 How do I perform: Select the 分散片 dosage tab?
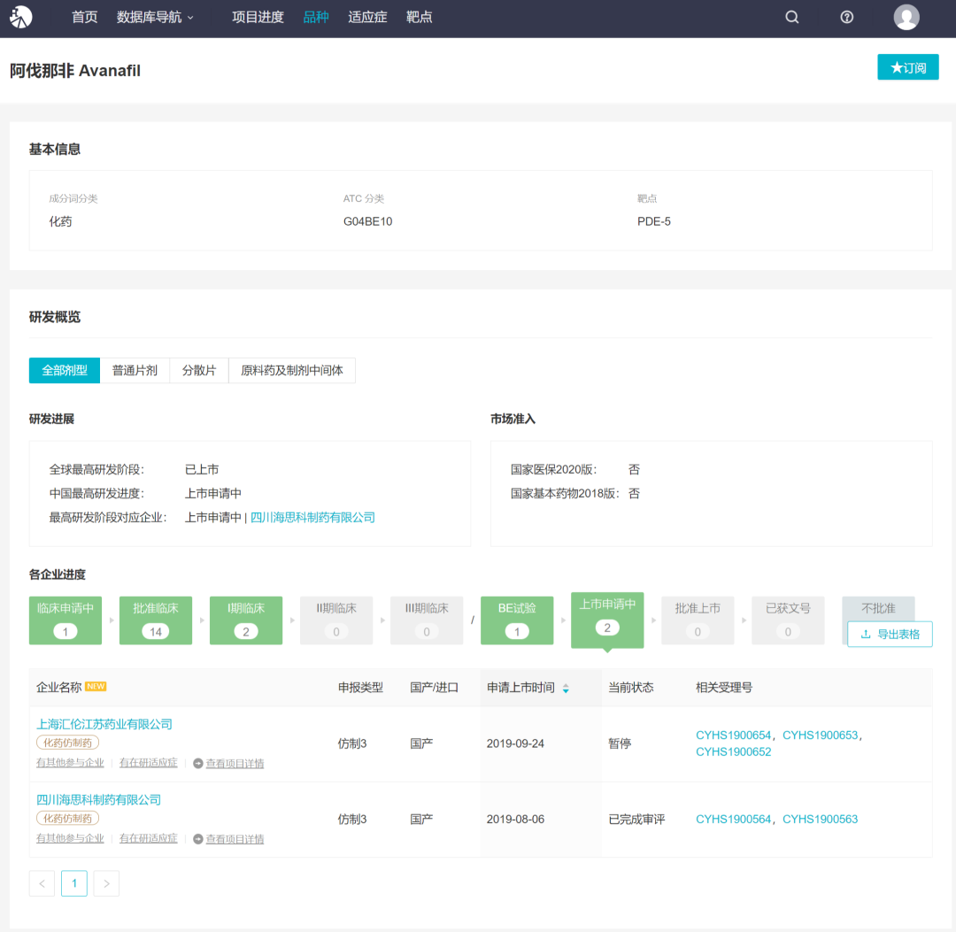(x=199, y=370)
